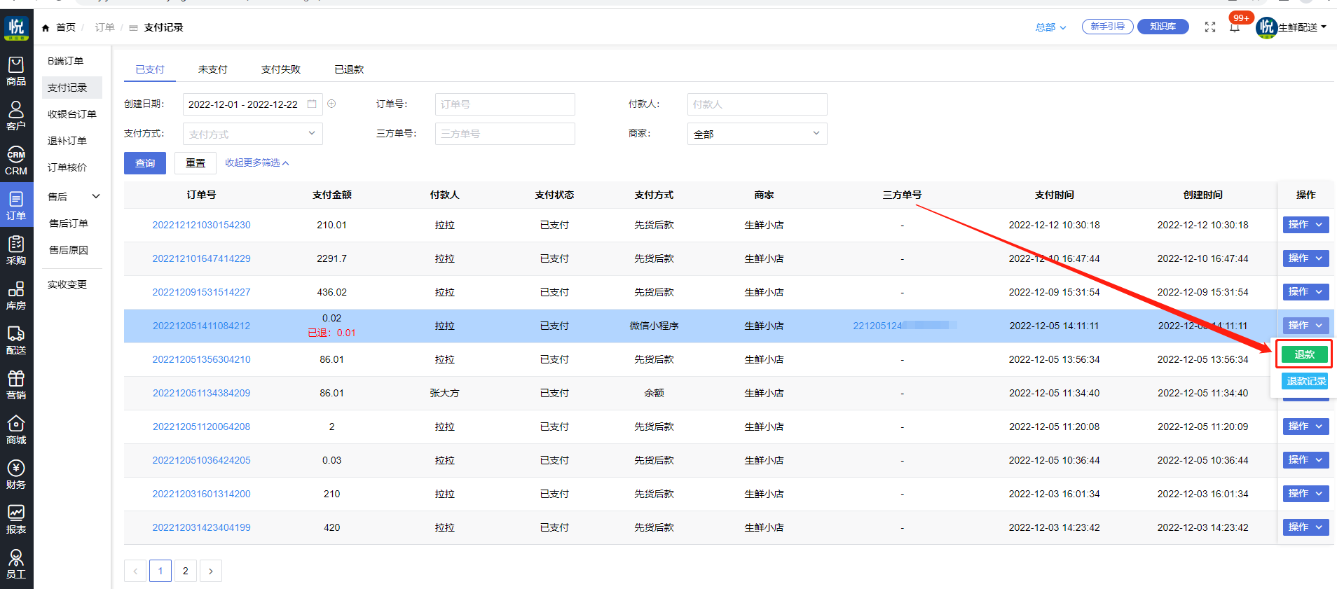Open 操作 dropdown for order 202212121030154230
The width and height of the screenshot is (1337, 589).
tap(1305, 225)
